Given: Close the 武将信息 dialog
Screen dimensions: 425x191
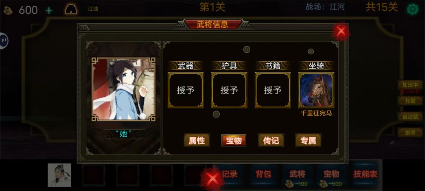Looking at the screenshot, I should [341, 31].
